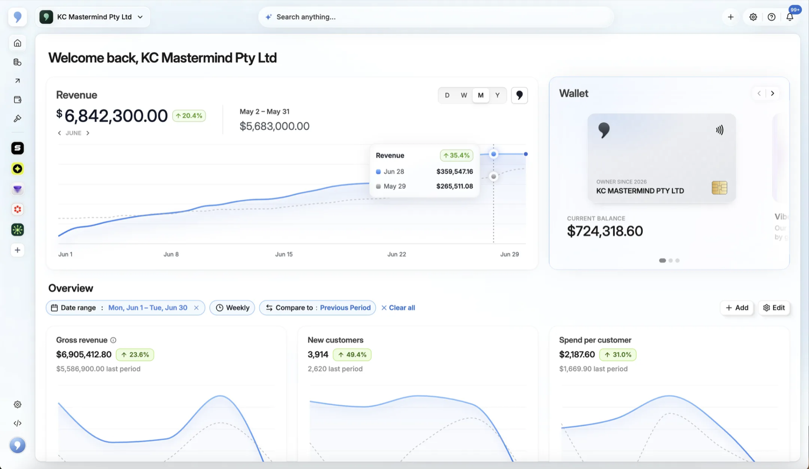Show next wallet card with right chevron
This screenshot has height=469, width=809.
(773, 93)
